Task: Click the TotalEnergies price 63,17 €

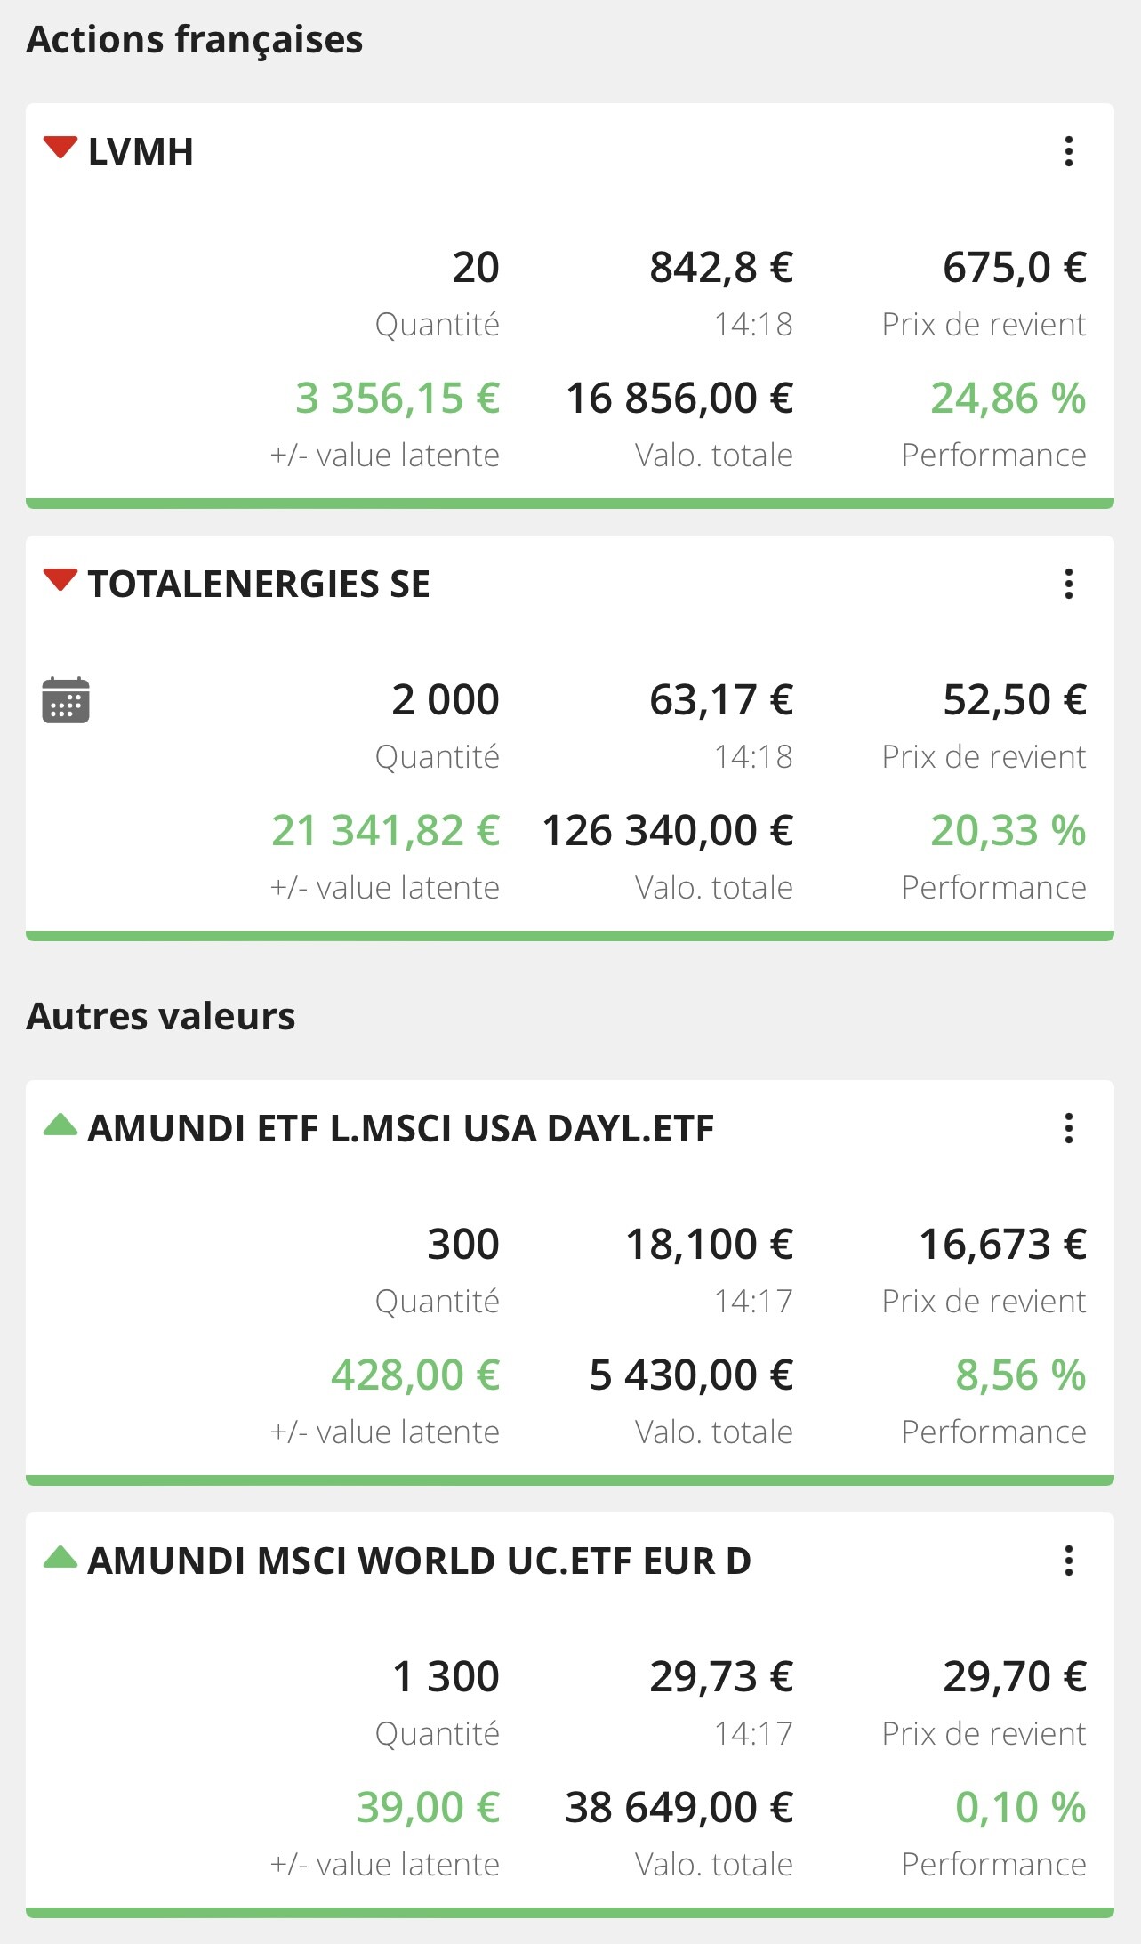Action: (721, 699)
